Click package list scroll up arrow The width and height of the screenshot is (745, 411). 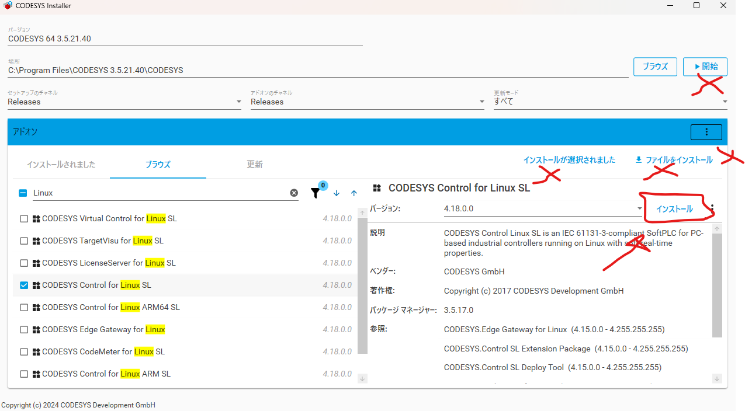pyautogui.click(x=362, y=213)
